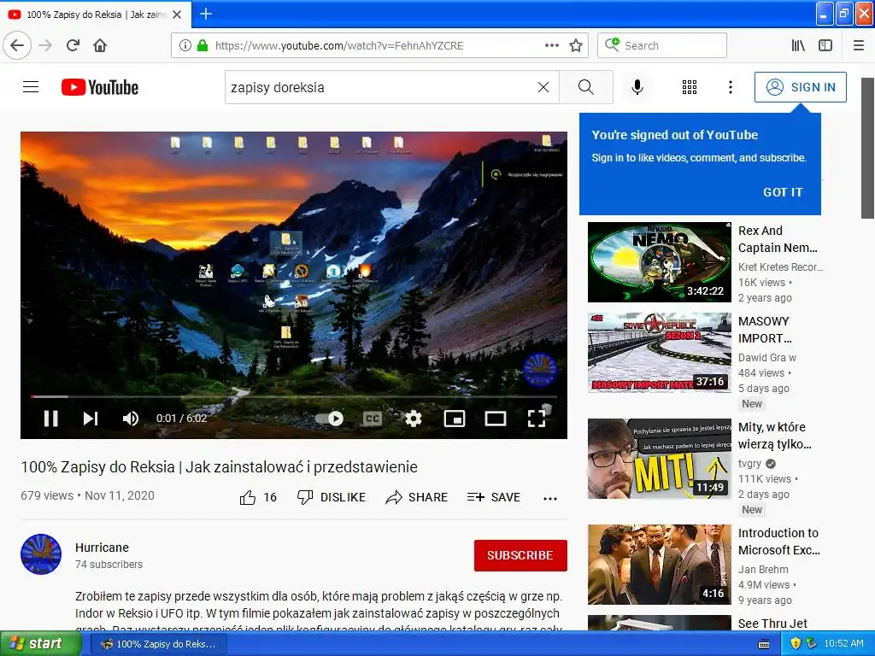Image resolution: width=875 pixels, height=656 pixels.
Task: Enter full screen mode
Action: tap(537, 419)
